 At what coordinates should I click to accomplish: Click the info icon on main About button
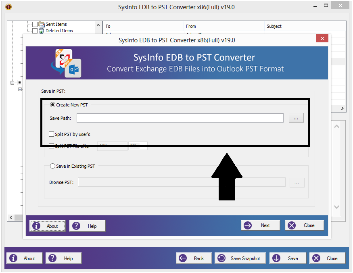13,258
